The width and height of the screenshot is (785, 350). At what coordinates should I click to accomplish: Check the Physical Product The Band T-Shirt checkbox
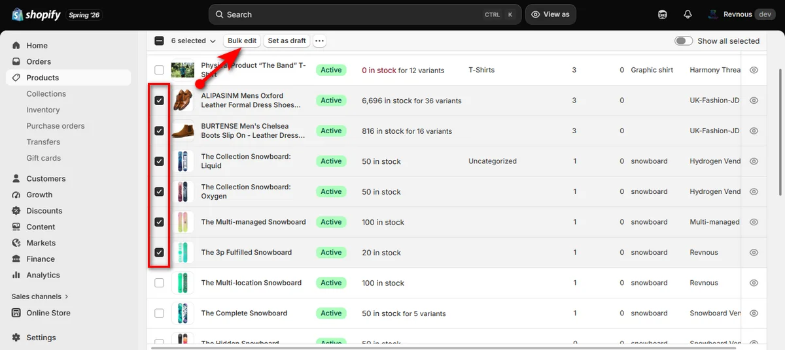(x=159, y=70)
